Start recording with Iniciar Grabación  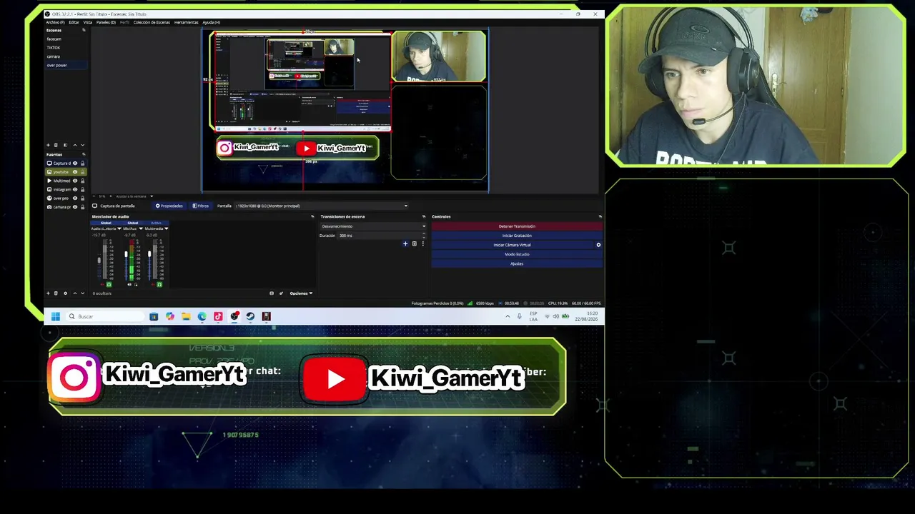coord(517,236)
